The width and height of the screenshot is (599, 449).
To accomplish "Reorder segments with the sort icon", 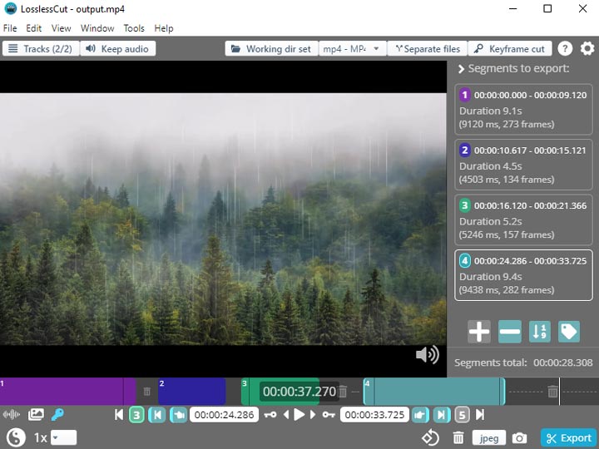I will click(x=539, y=332).
